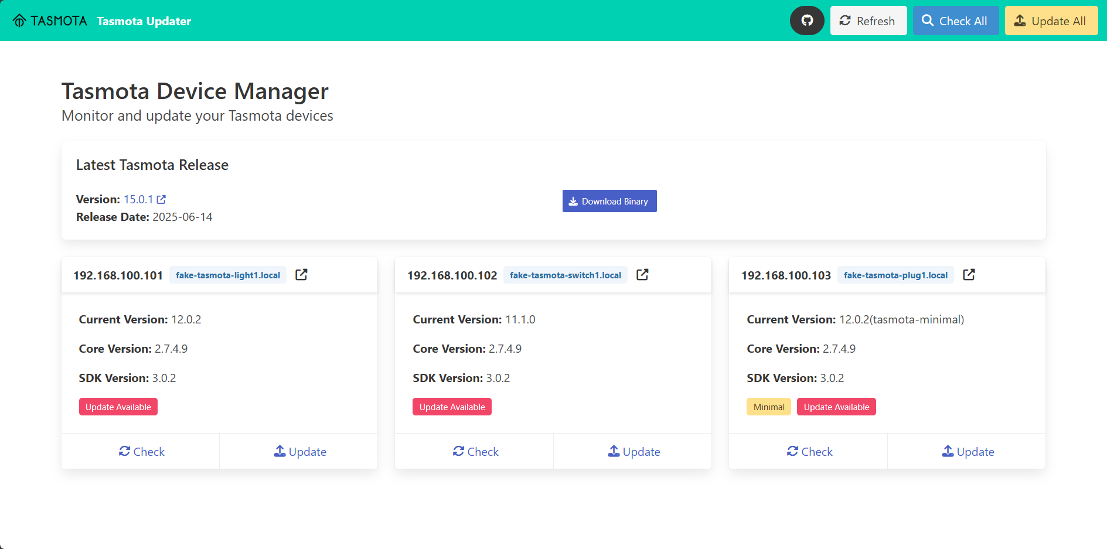
Task: Update the fake-tasmota-light1 device
Action: pyautogui.click(x=299, y=451)
